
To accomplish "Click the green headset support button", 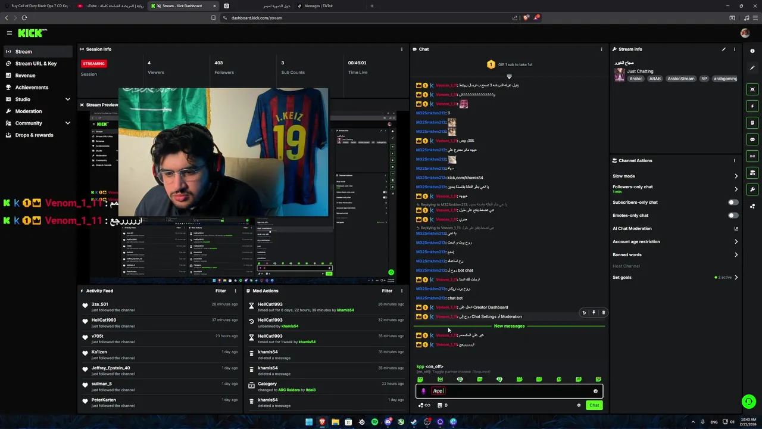I will [x=748, y=402].
